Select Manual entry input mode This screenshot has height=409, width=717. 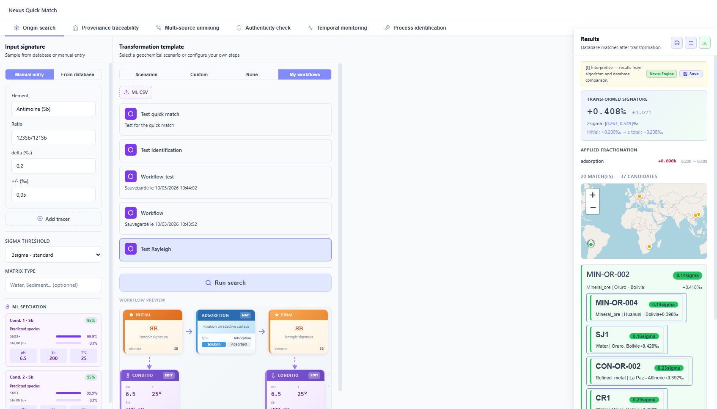pos(30,74)
